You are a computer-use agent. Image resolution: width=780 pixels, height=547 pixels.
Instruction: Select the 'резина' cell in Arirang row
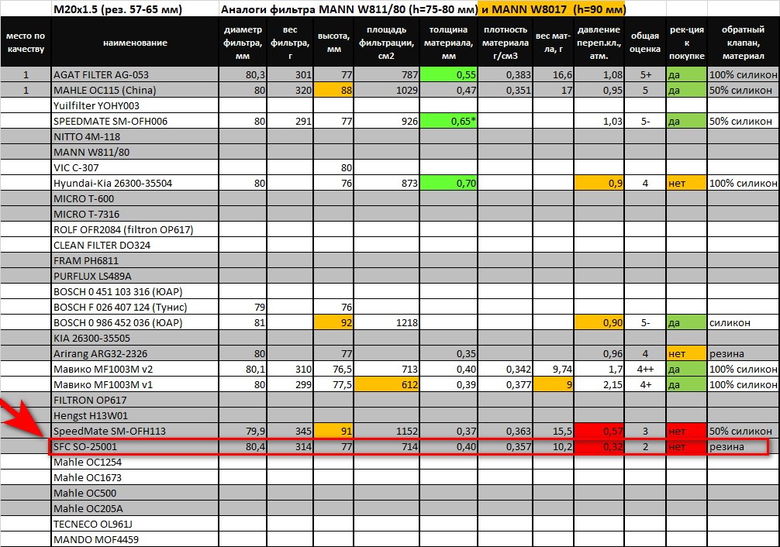(743, 354)
